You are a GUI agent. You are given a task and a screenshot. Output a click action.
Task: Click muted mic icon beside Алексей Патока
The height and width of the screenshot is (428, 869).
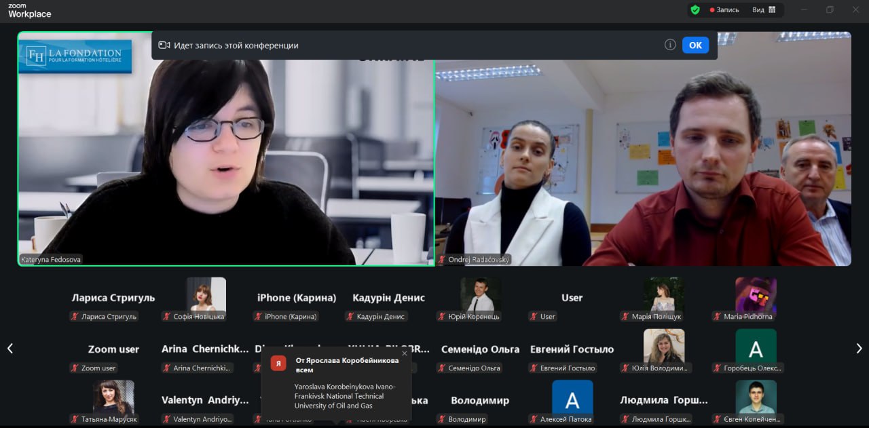[x=534, y=419]
